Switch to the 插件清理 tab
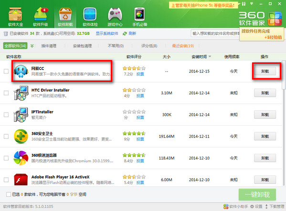Image resolution: width=286 pixels, height=211 pixels. tap(49, 46)
